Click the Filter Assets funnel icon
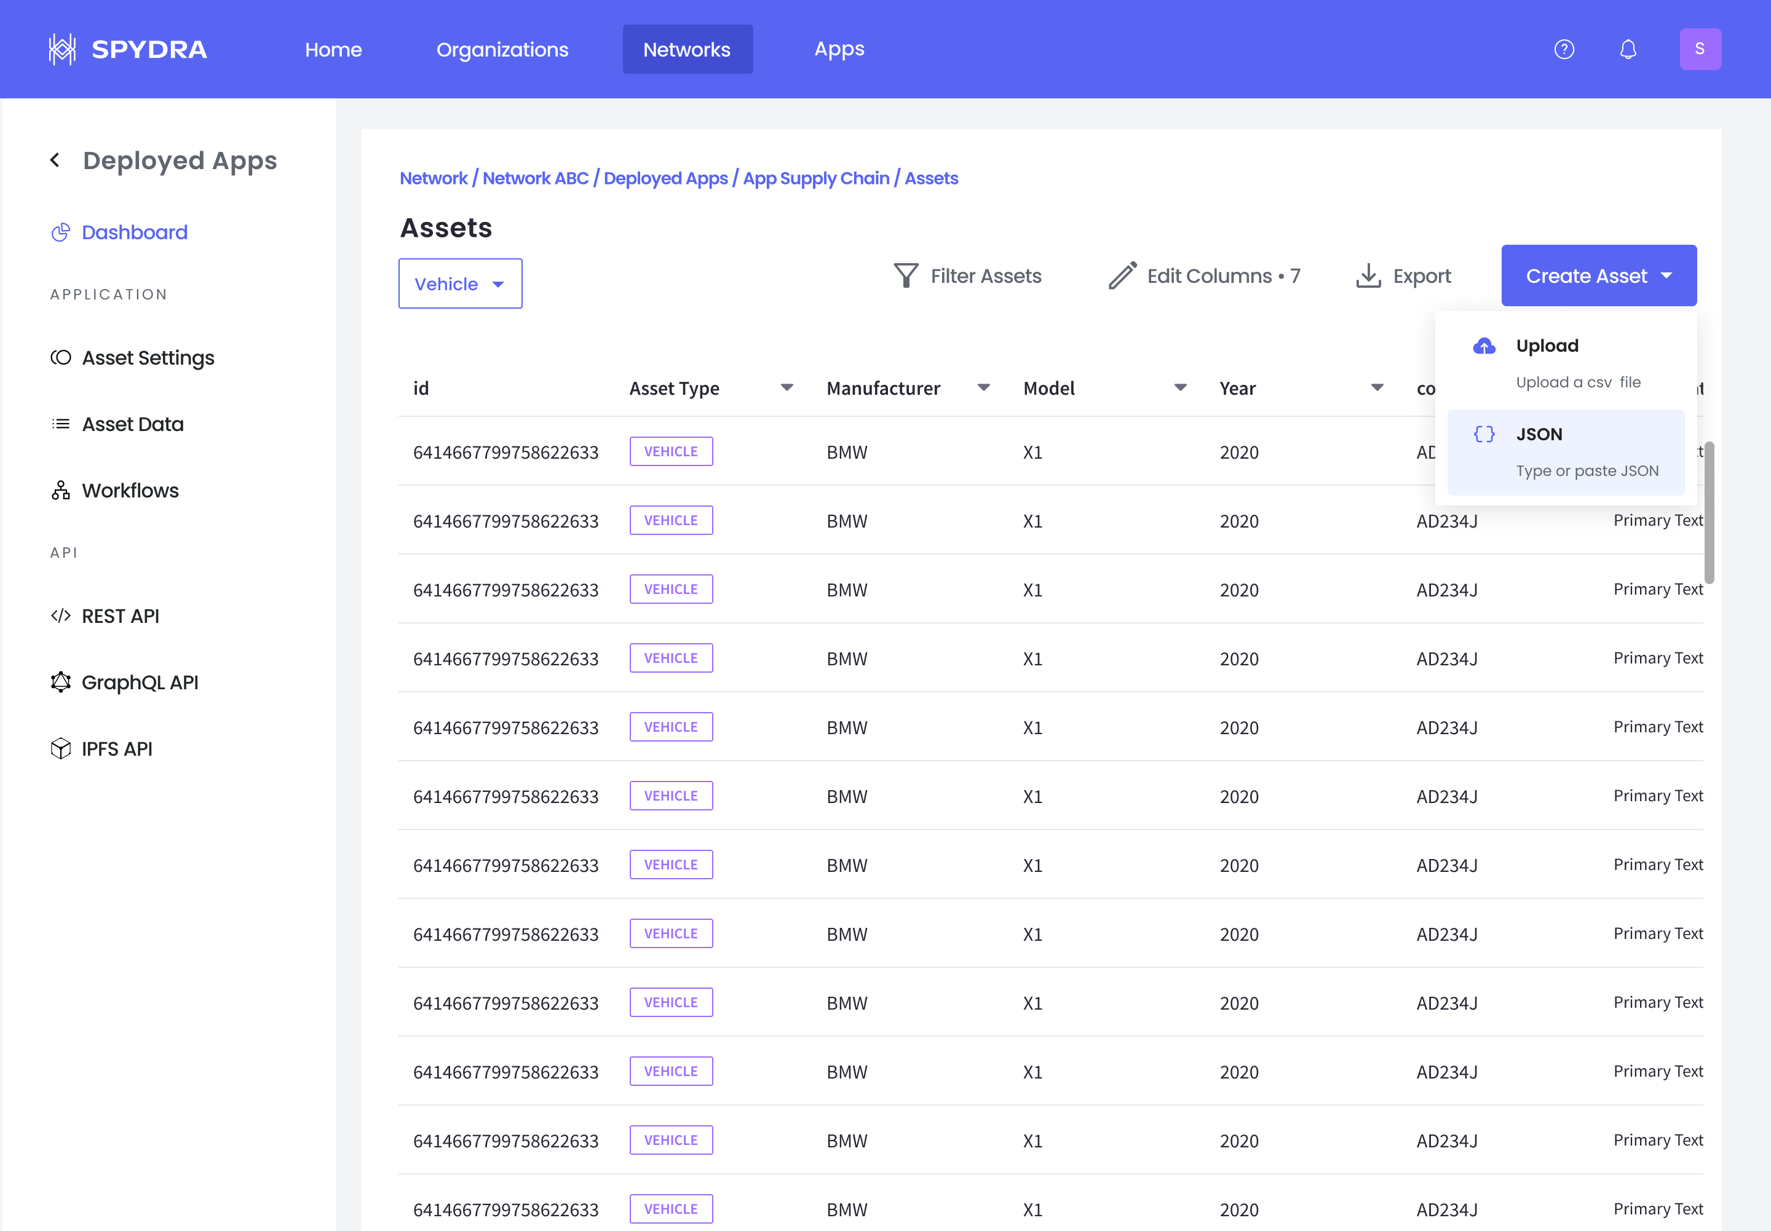The height and width of the screenshot is (1231, 1771). coord(906,275)
